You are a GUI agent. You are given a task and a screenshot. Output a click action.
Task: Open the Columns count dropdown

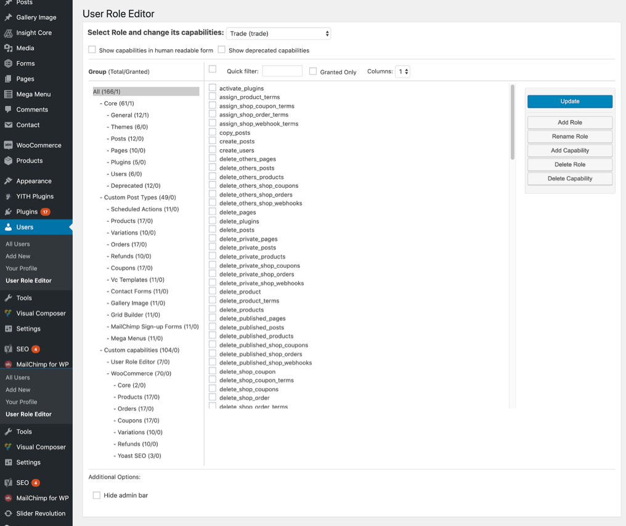click(402, 71)
